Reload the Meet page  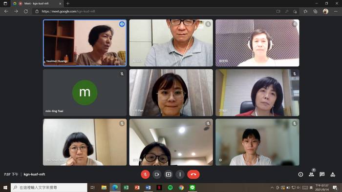click(x=26, y=11)
